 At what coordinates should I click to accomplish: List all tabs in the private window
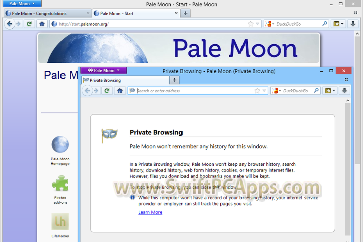point(346,80)
